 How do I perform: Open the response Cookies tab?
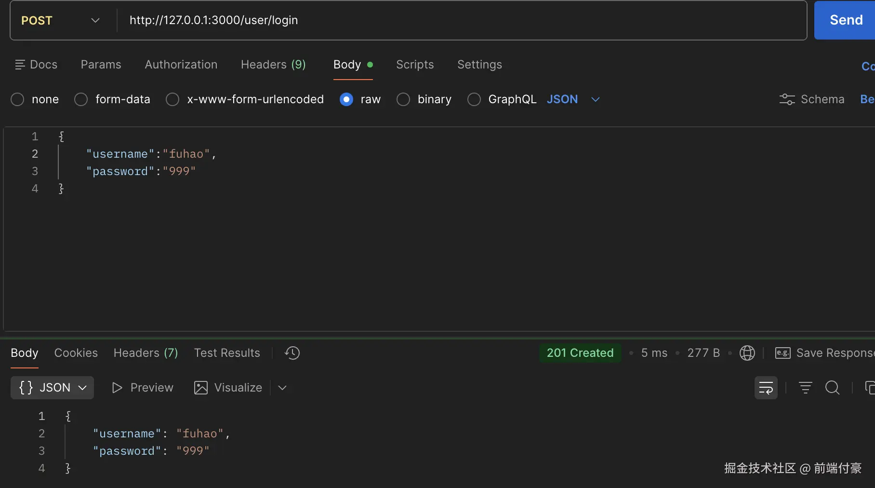tap(76, 353)
